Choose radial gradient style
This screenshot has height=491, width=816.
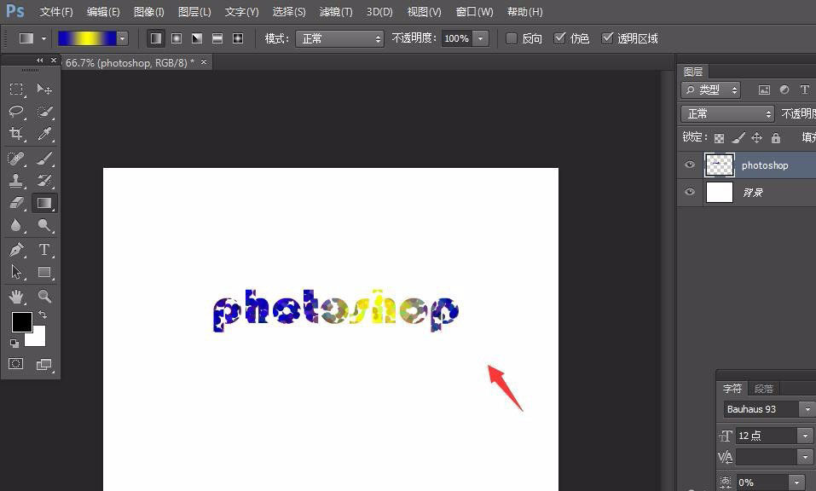(177, 38)
